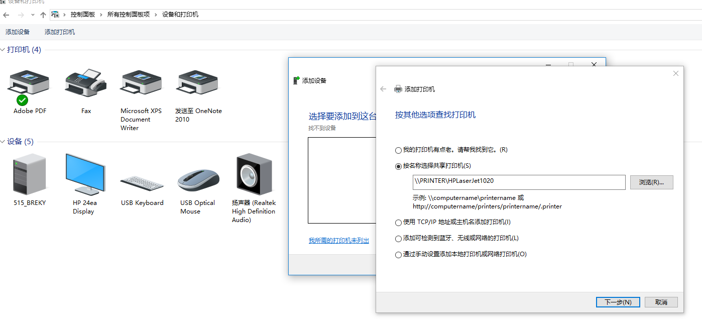Click 添加打印机 toolbar command
Image resolution: width=702 pixels, height=320 pixels.
60,32
